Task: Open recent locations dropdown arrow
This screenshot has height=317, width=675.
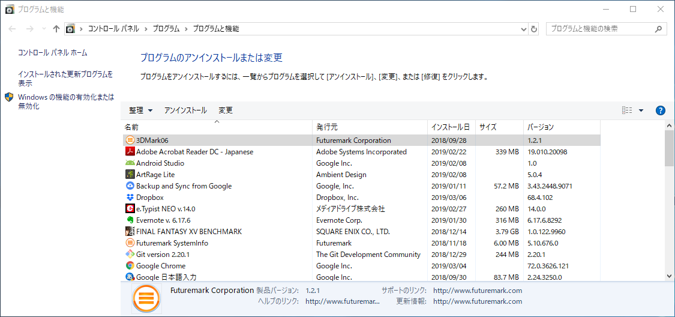Action: point(43,29)
